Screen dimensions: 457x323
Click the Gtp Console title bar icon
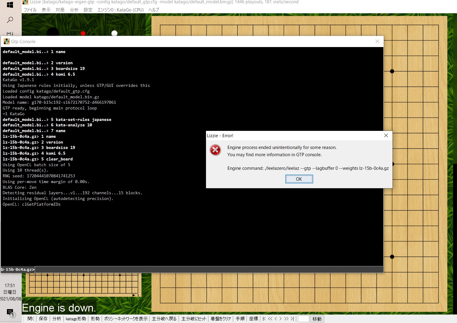click(7, 41)
